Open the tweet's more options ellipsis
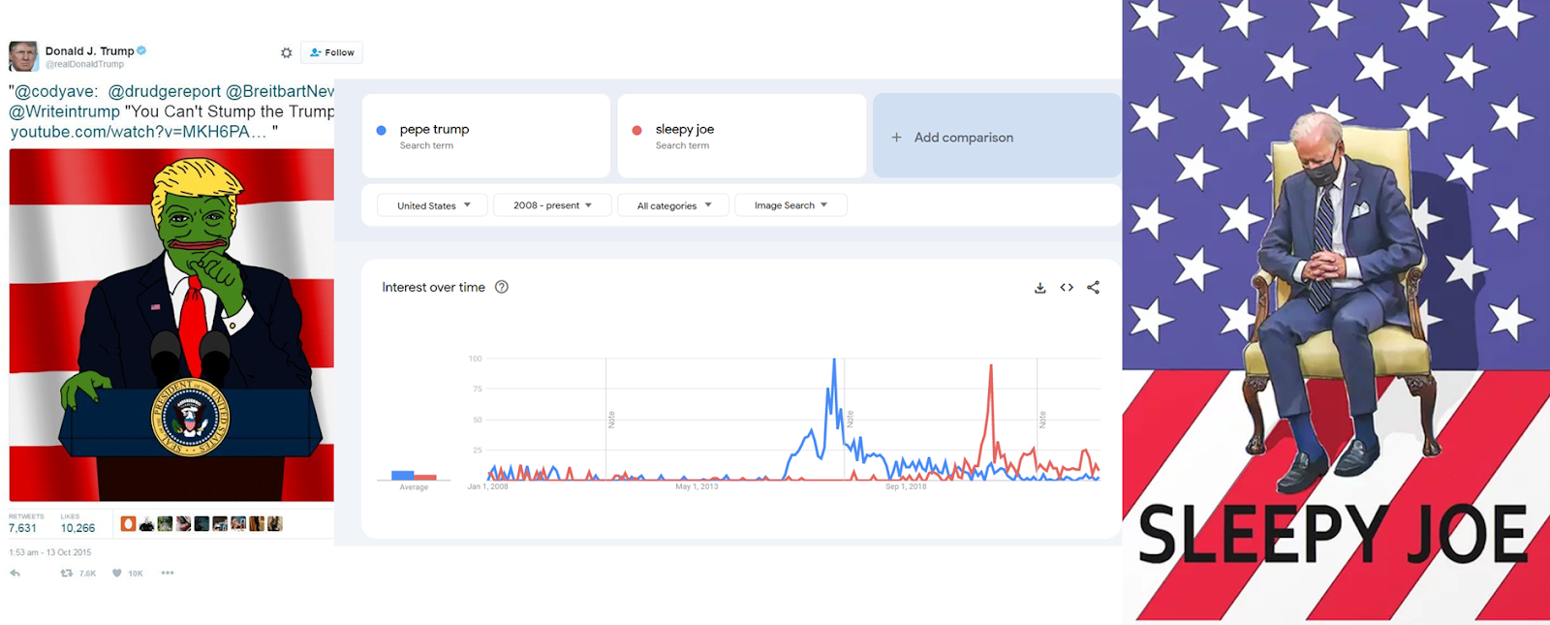Image resolution: width=1550 pixels, height=625 pixels. pyautogui.click(x=168, y=574)
